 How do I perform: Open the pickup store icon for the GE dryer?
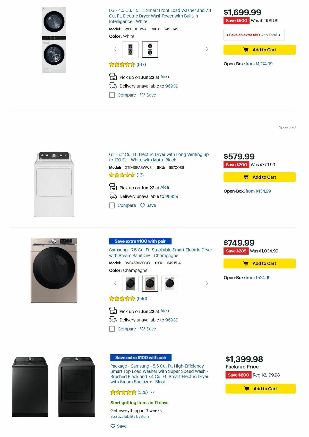point(113,187)
